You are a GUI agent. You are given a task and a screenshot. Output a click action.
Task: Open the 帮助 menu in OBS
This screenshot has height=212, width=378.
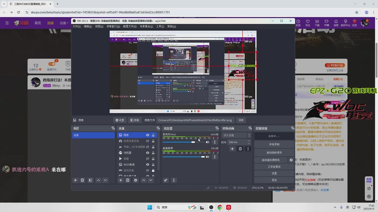click(x=172, y=26)
